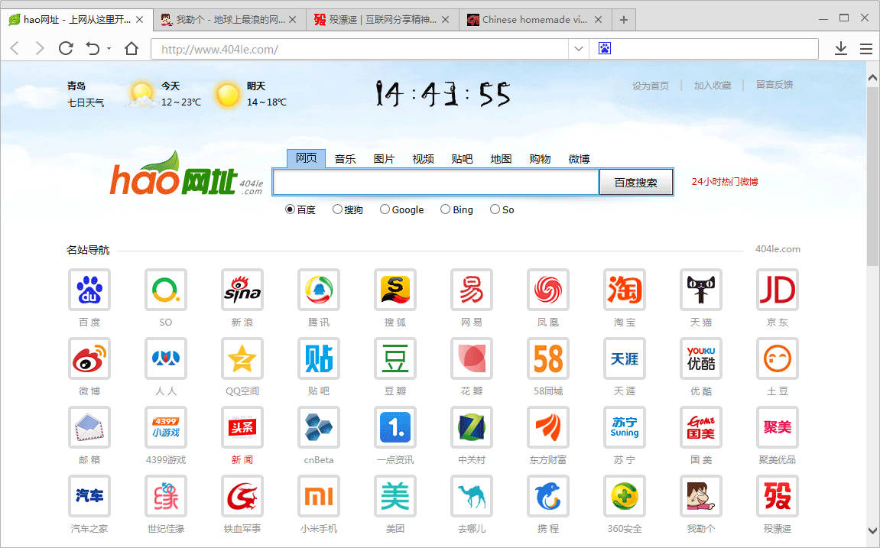Click the address bar URL field
Screen dimensions: 880x548
click(359, 49)
